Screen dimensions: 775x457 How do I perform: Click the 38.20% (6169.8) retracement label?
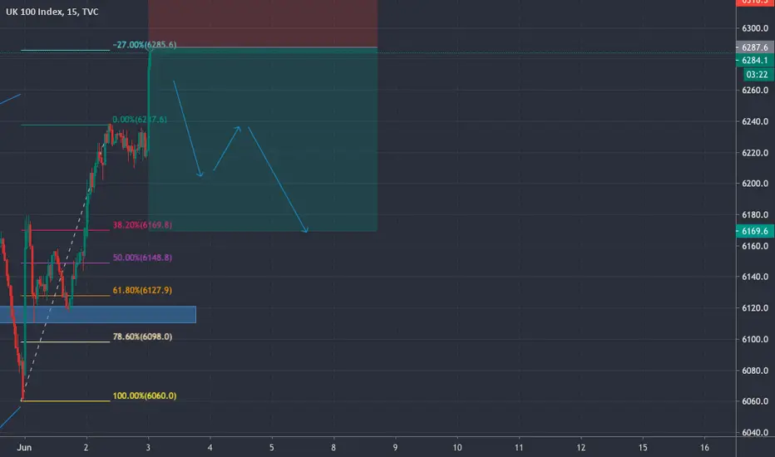[x=142, y=225]
